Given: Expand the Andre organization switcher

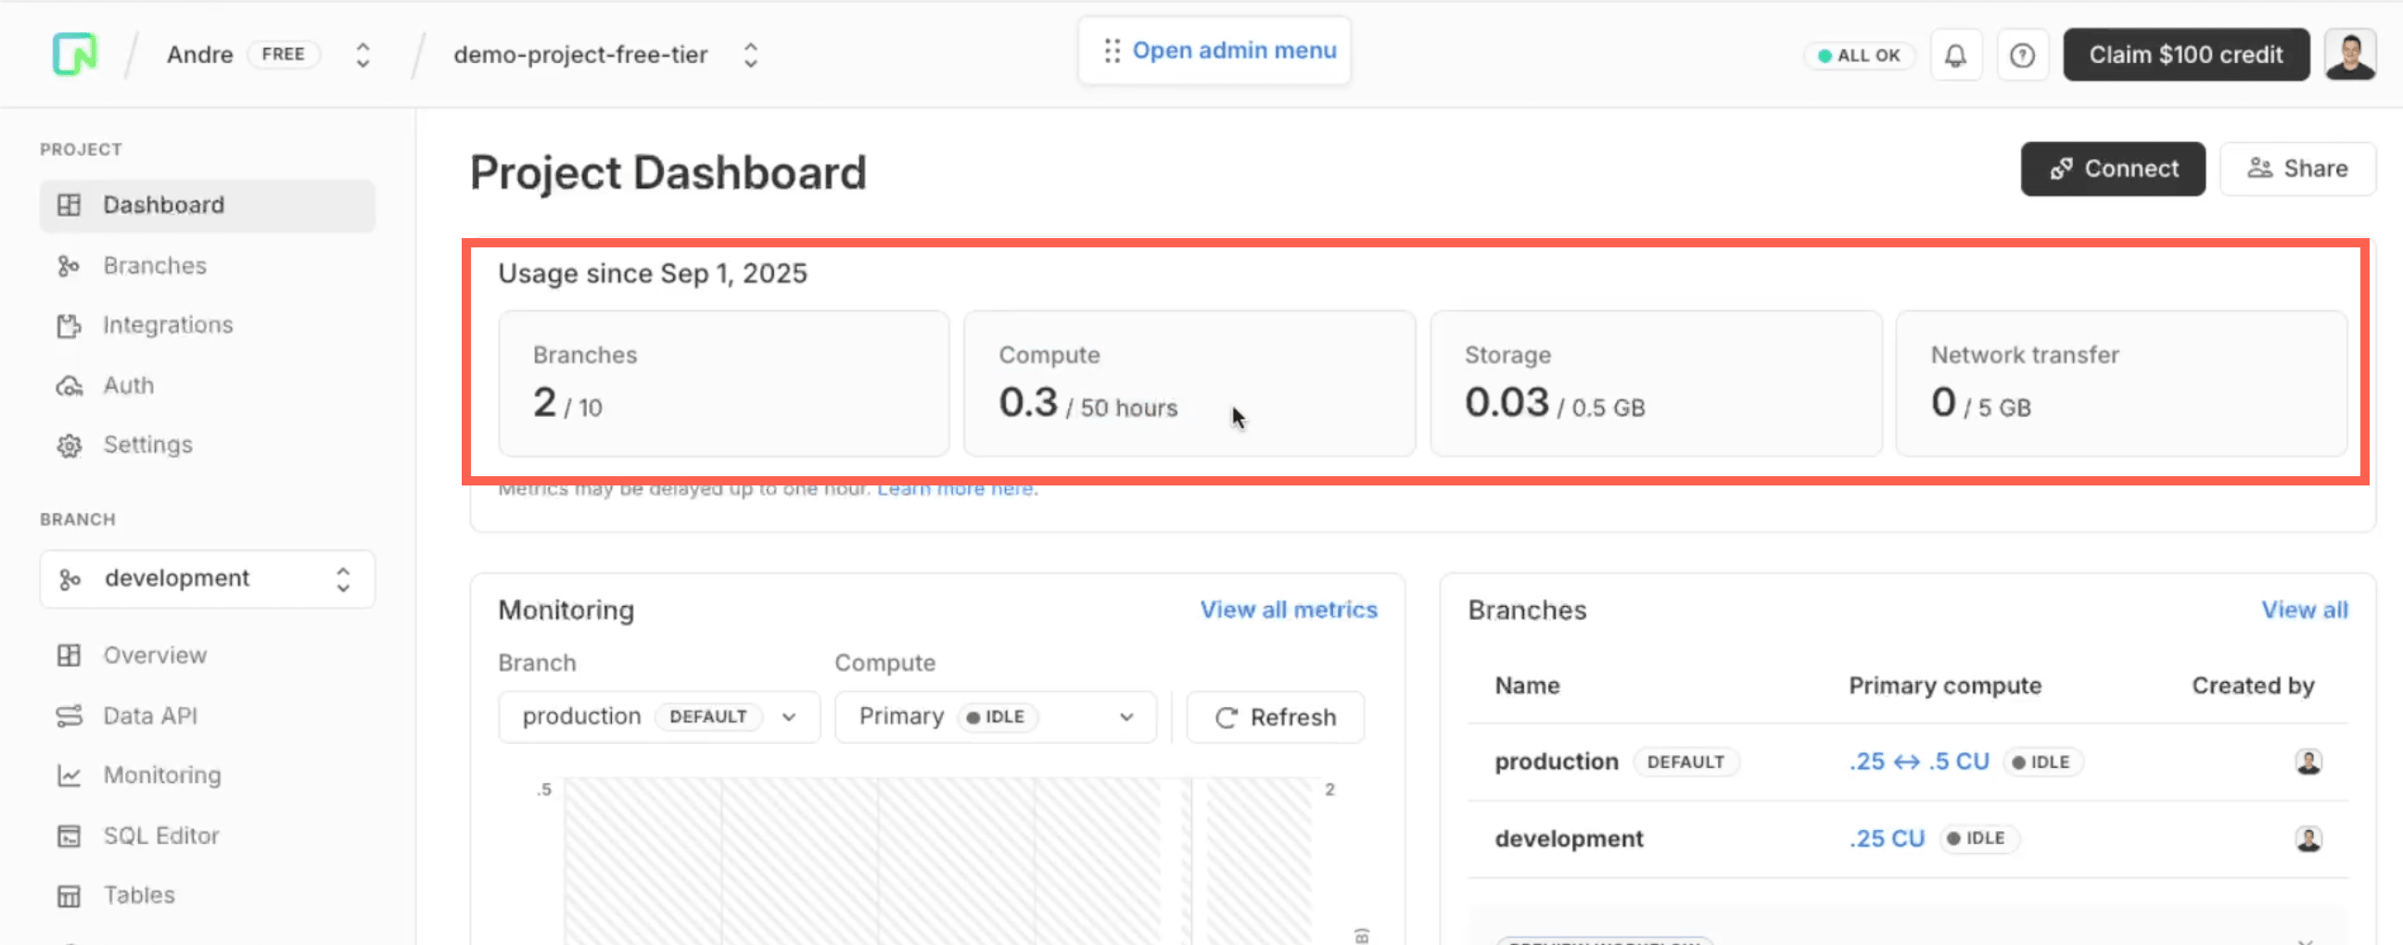Looking at the screenshot, I should (362, 55).
